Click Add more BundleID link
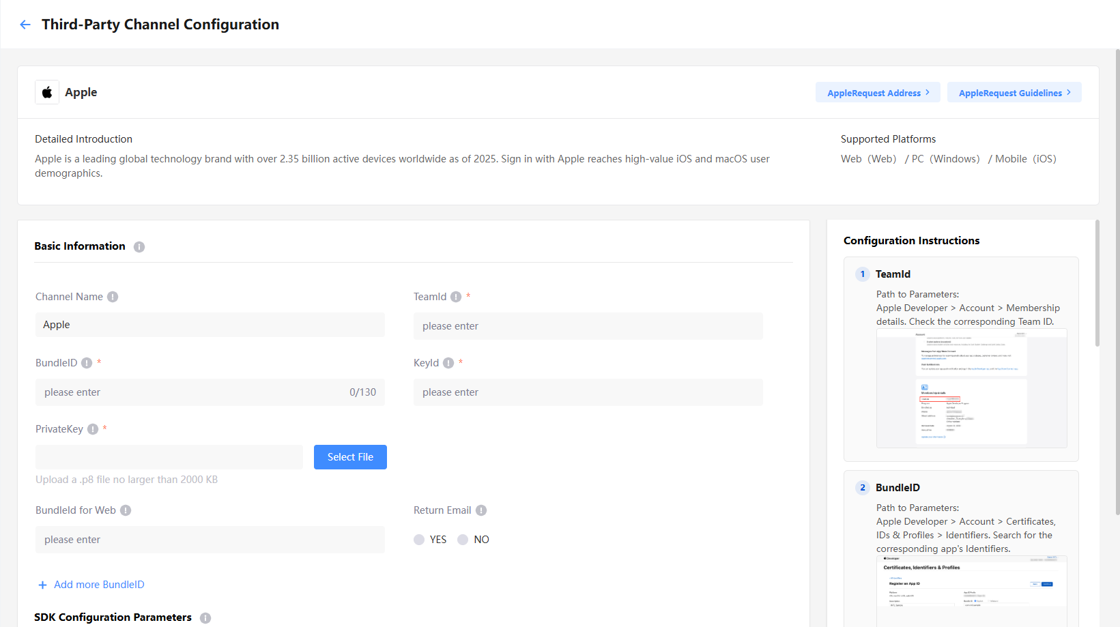The height and width of the screenshot is (627, 1120). click(99, 585)
